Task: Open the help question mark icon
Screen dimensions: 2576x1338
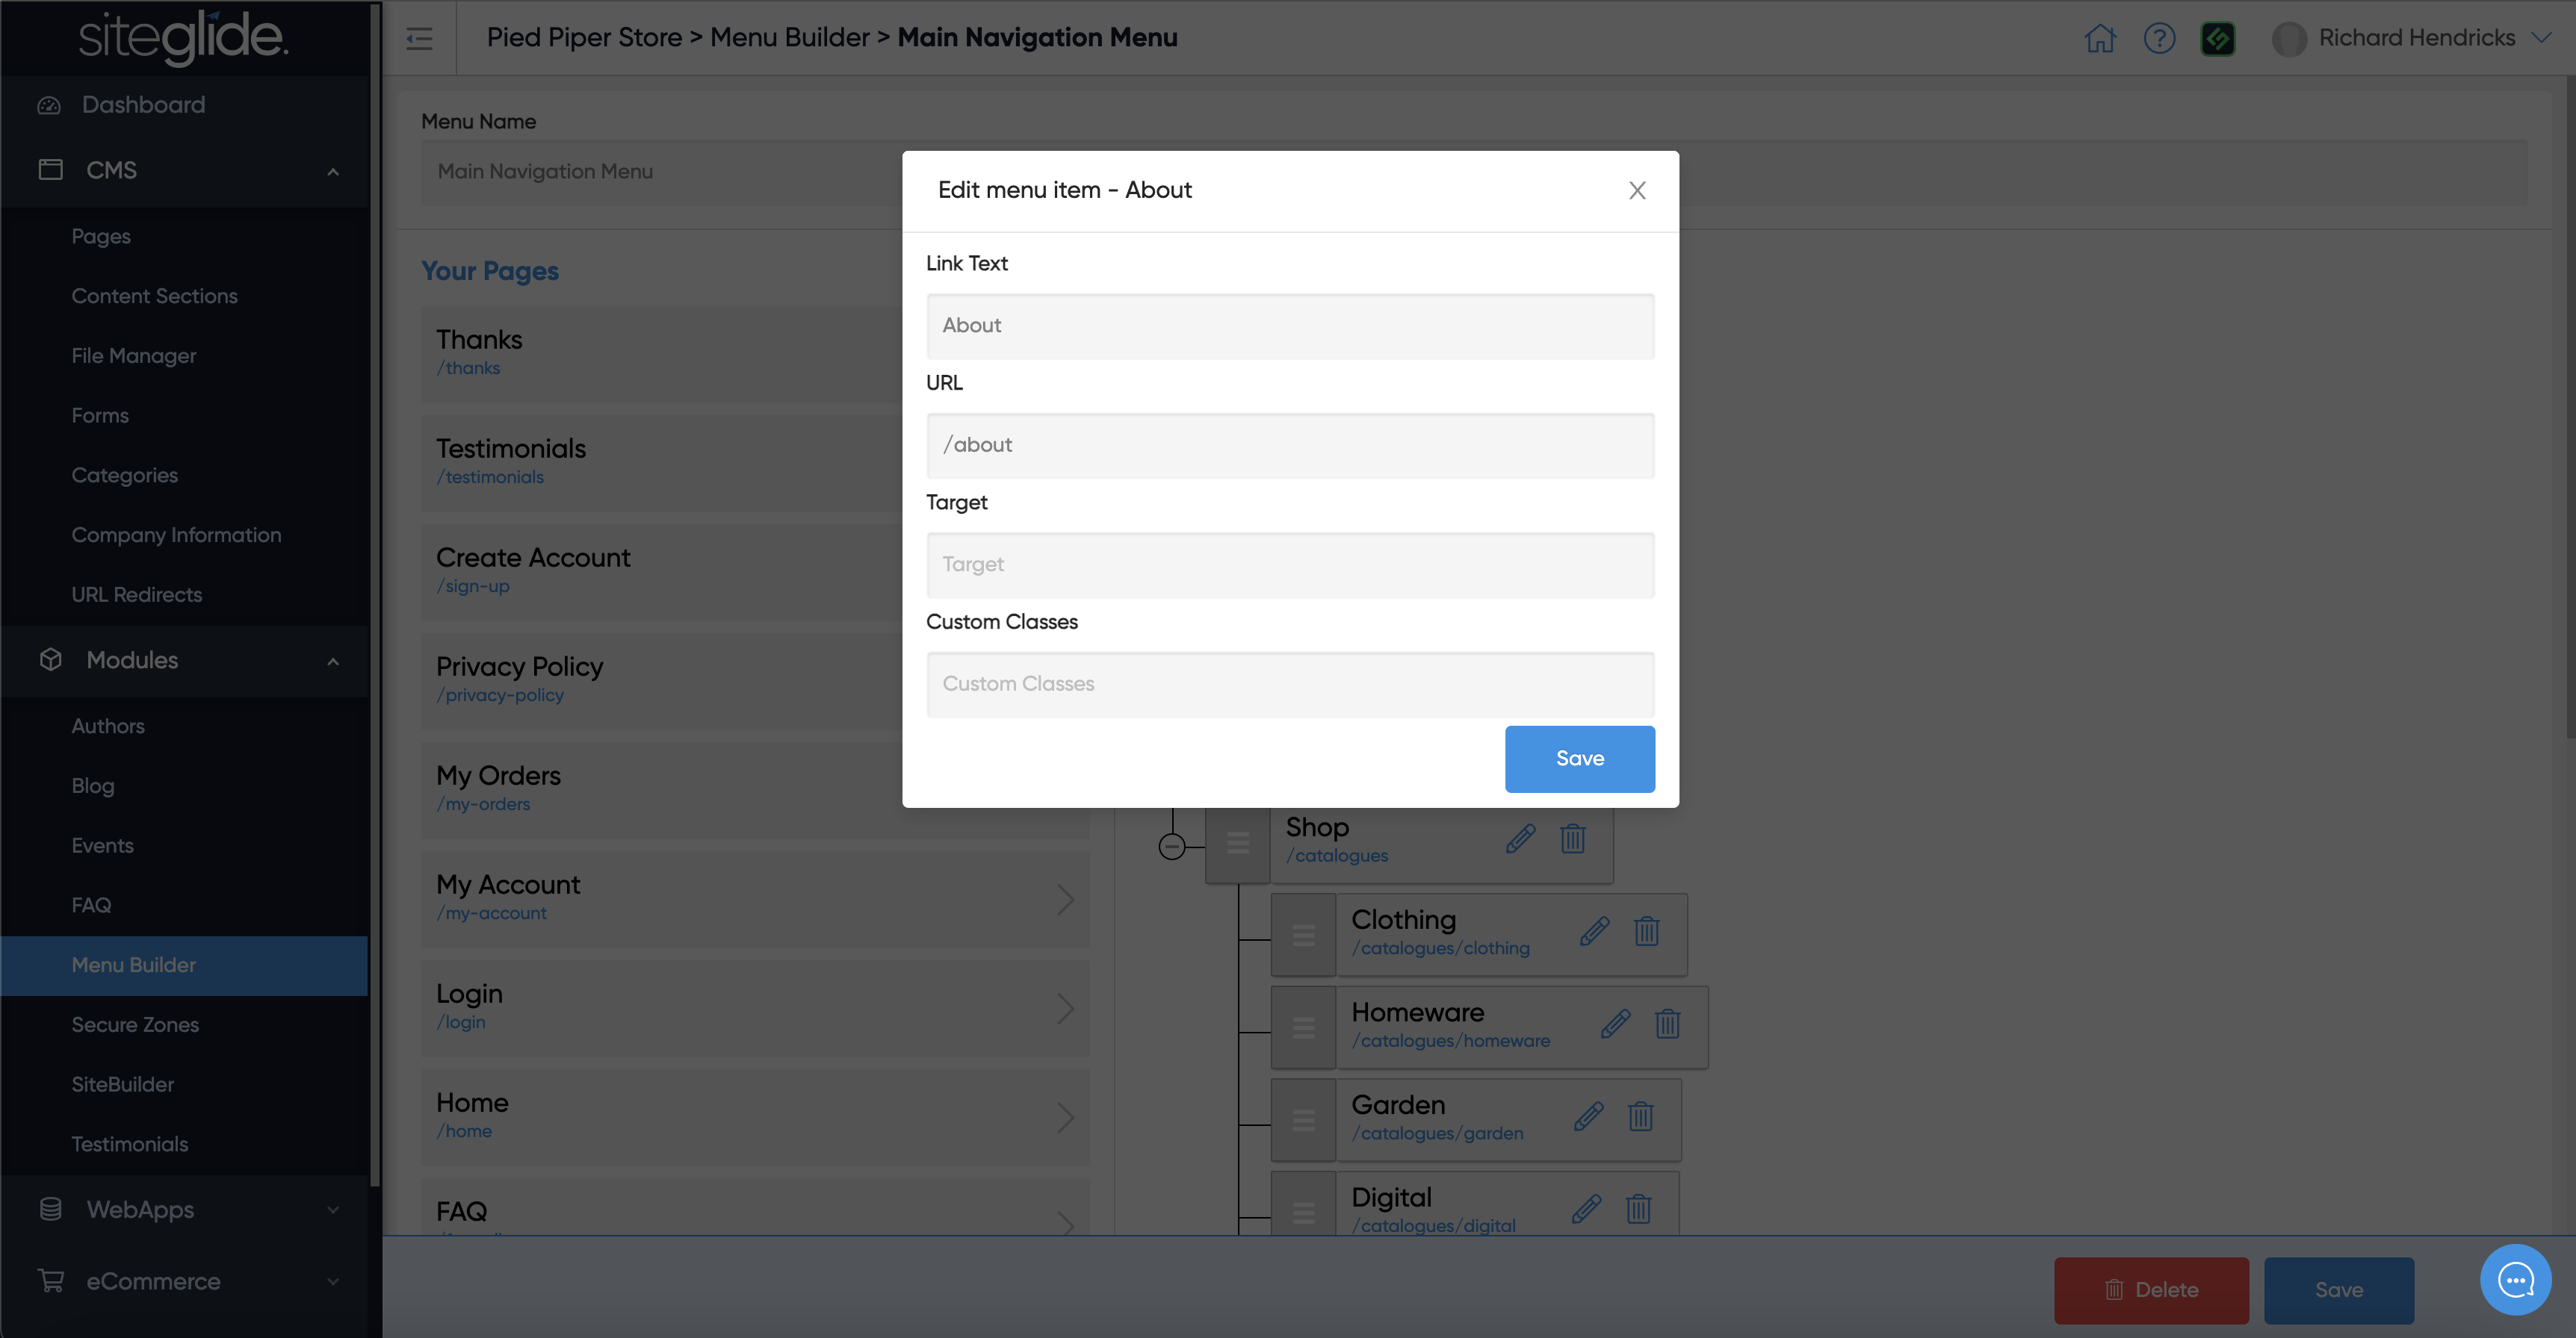Action: (2159, 38)
